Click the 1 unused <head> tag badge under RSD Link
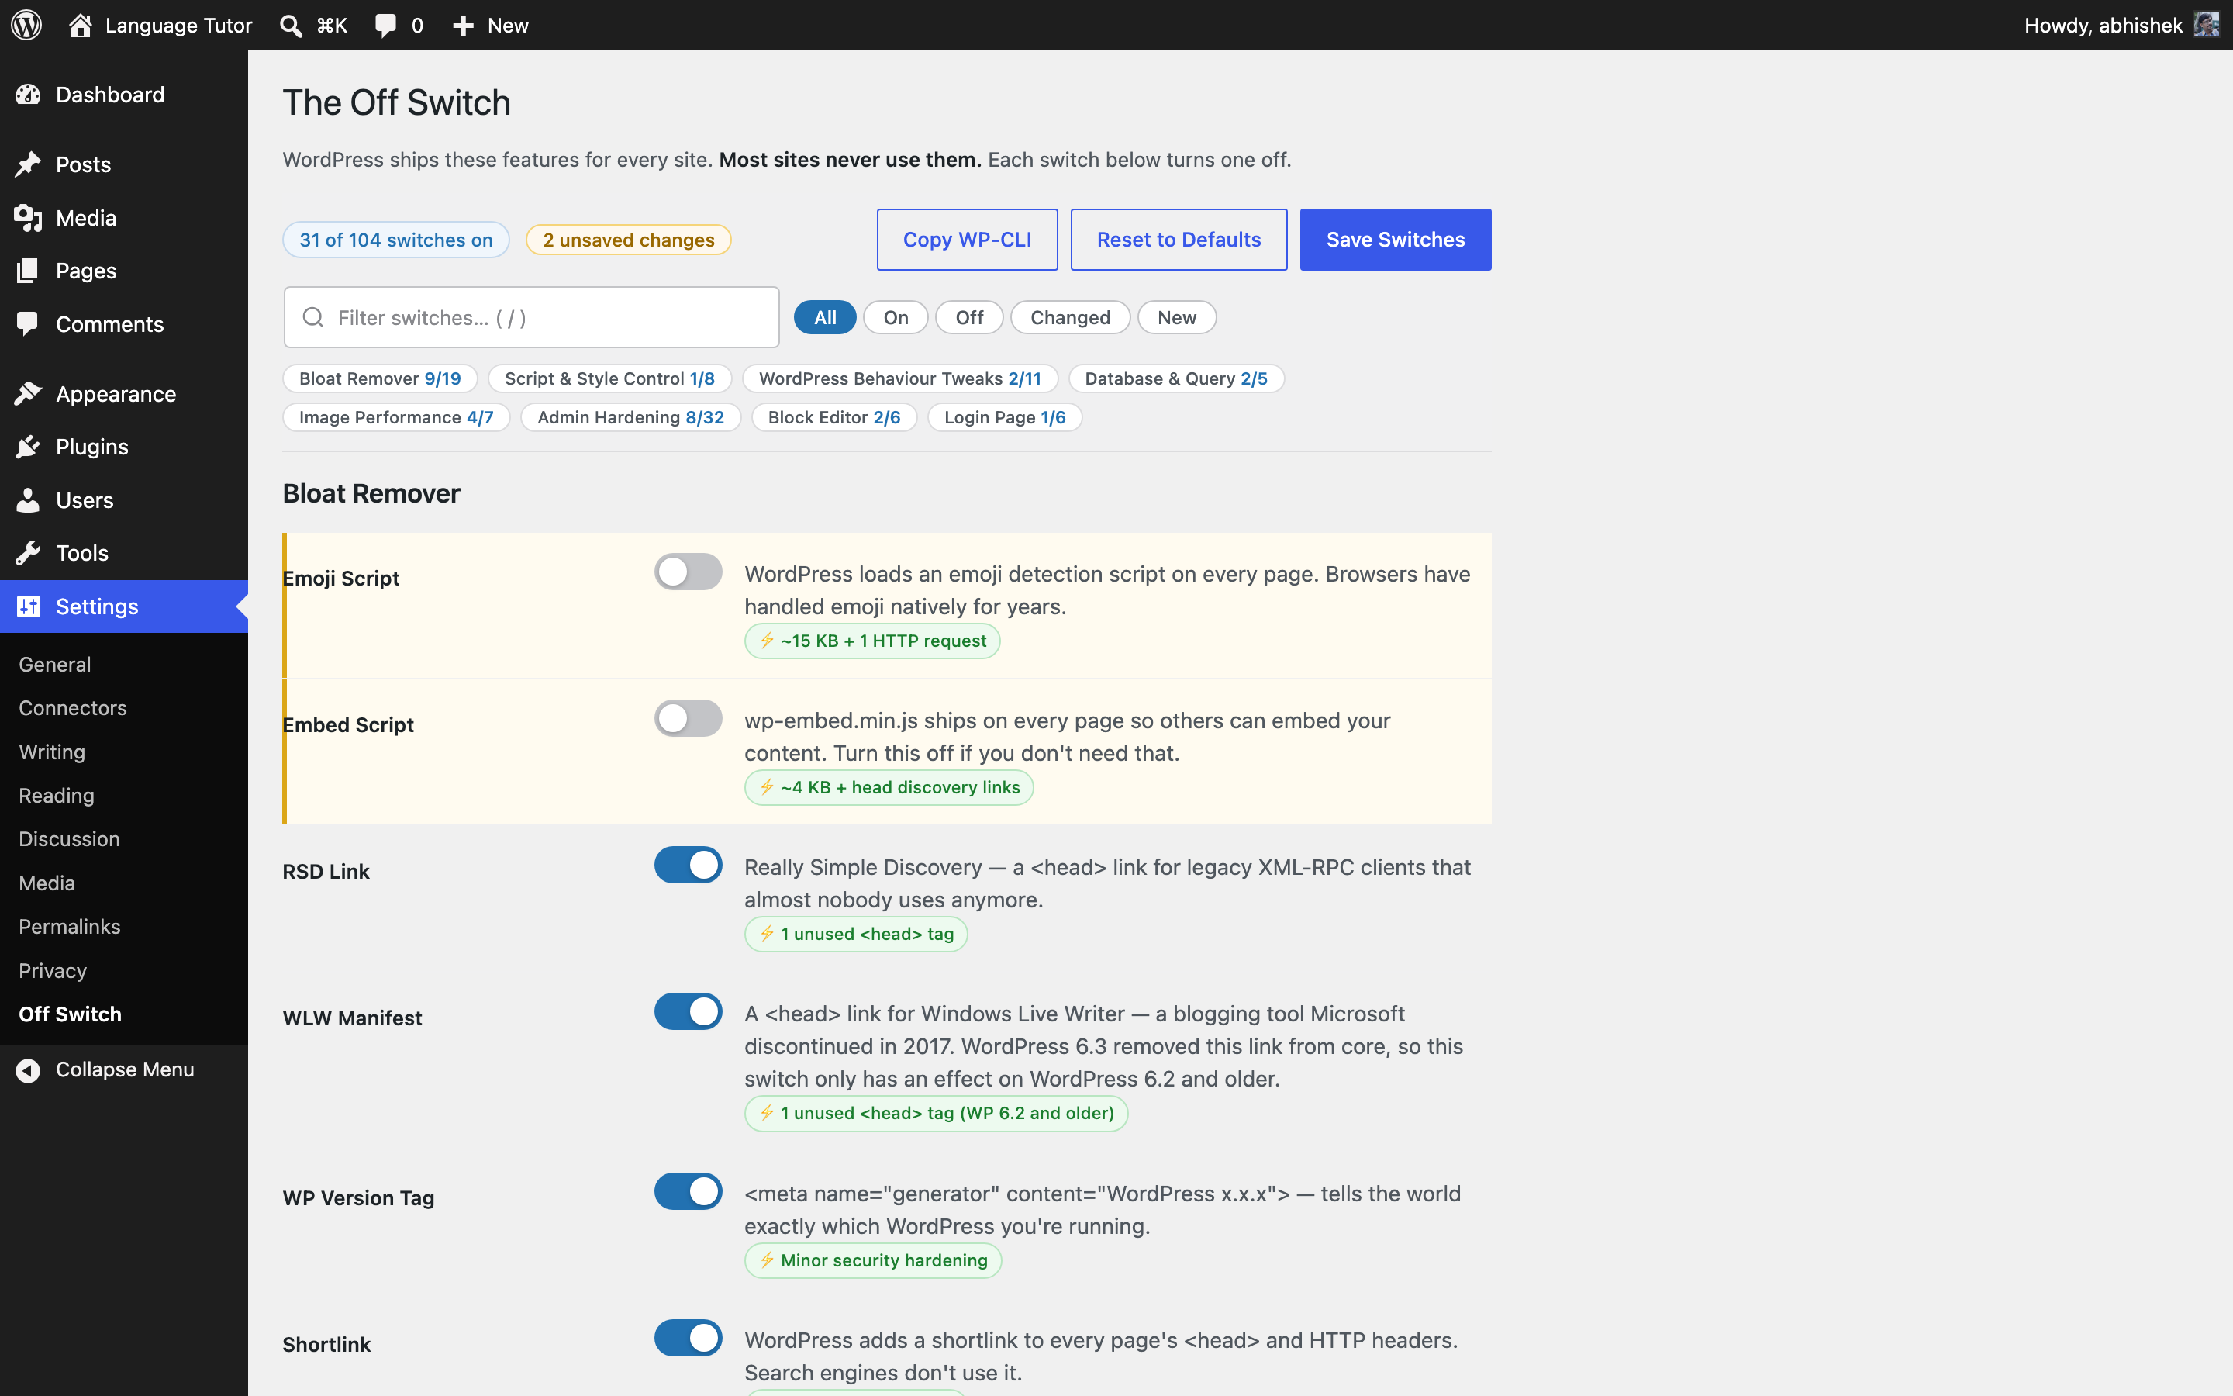The image size is (2233, 1396). point(855,935)
